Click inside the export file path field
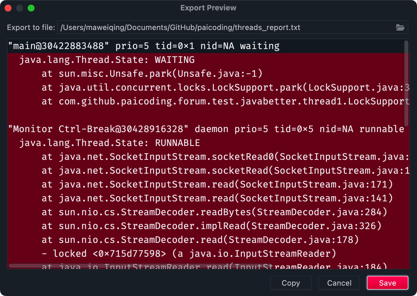This screenshot has height=296, width=417. [225, 27]
